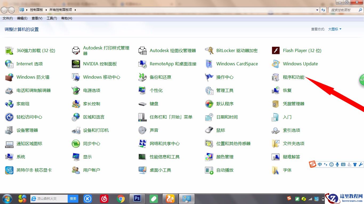
Task: Open the 大图标 view mode dropdown
Action: [x=335, y=29]
